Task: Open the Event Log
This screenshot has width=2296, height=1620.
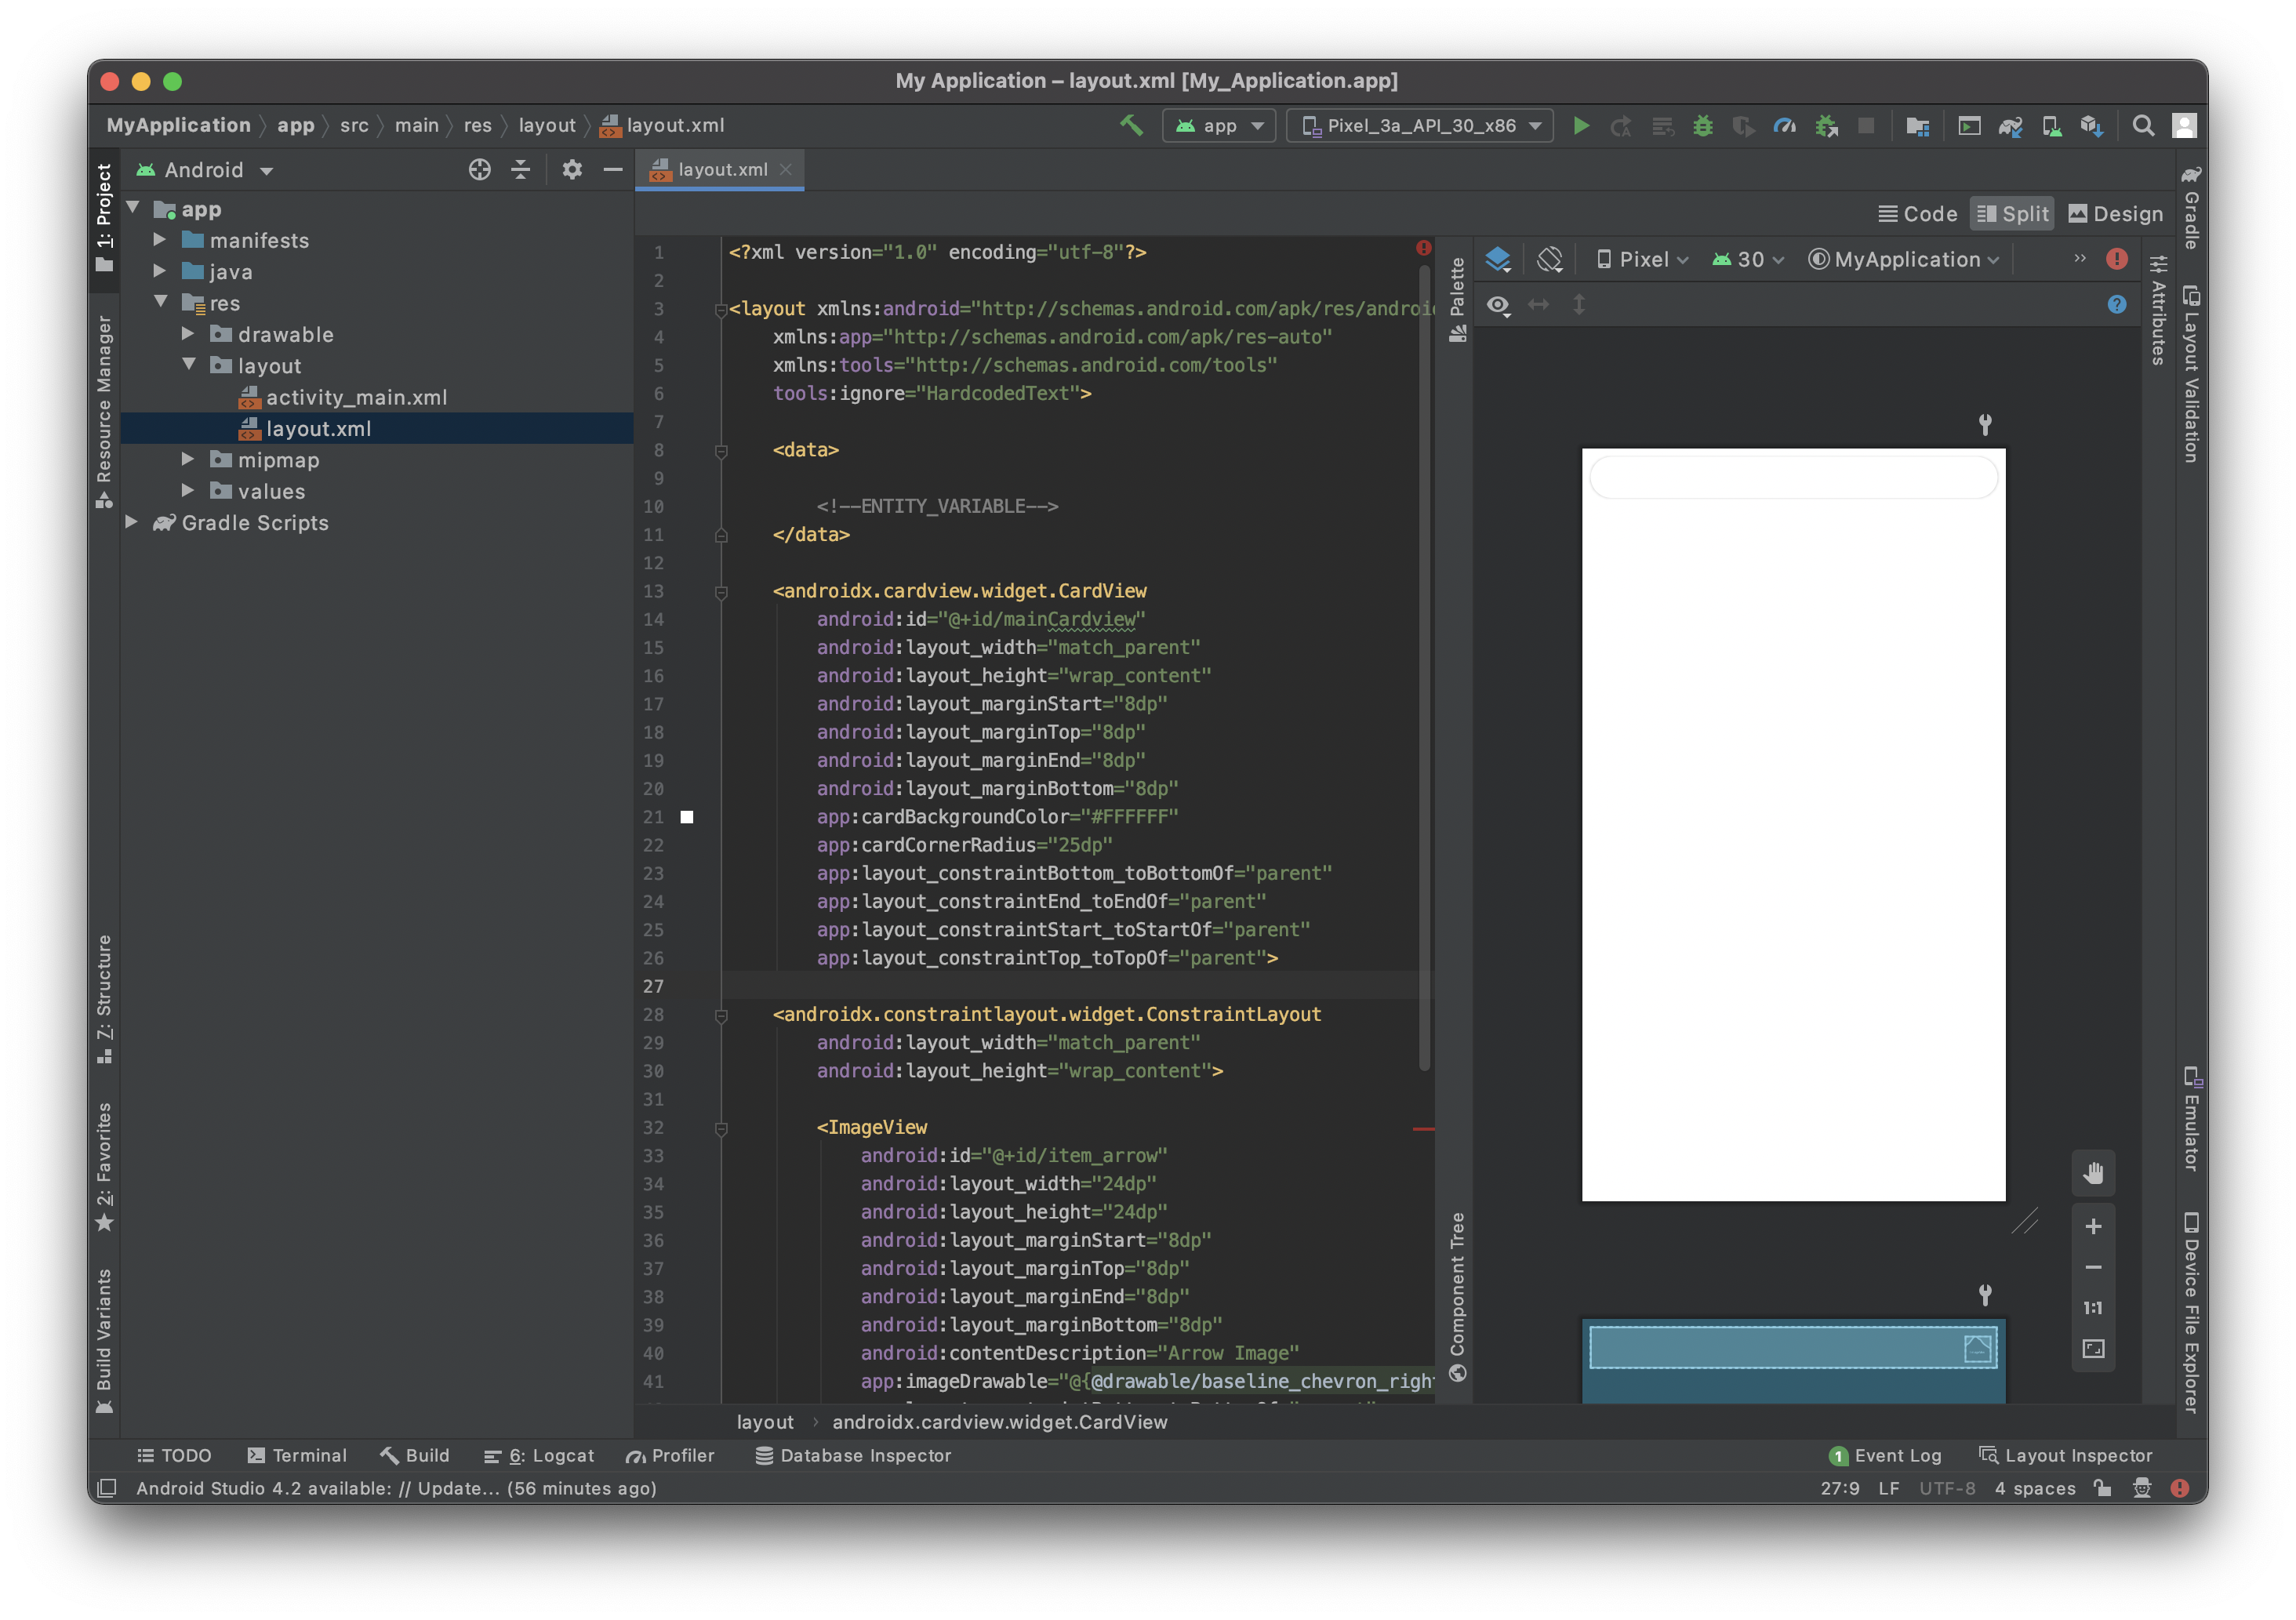Action: coord(1885,1456)
